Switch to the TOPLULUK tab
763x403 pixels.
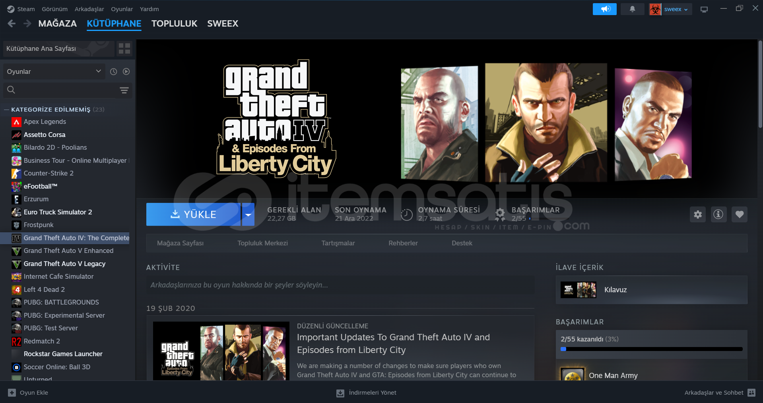point(174,24)
